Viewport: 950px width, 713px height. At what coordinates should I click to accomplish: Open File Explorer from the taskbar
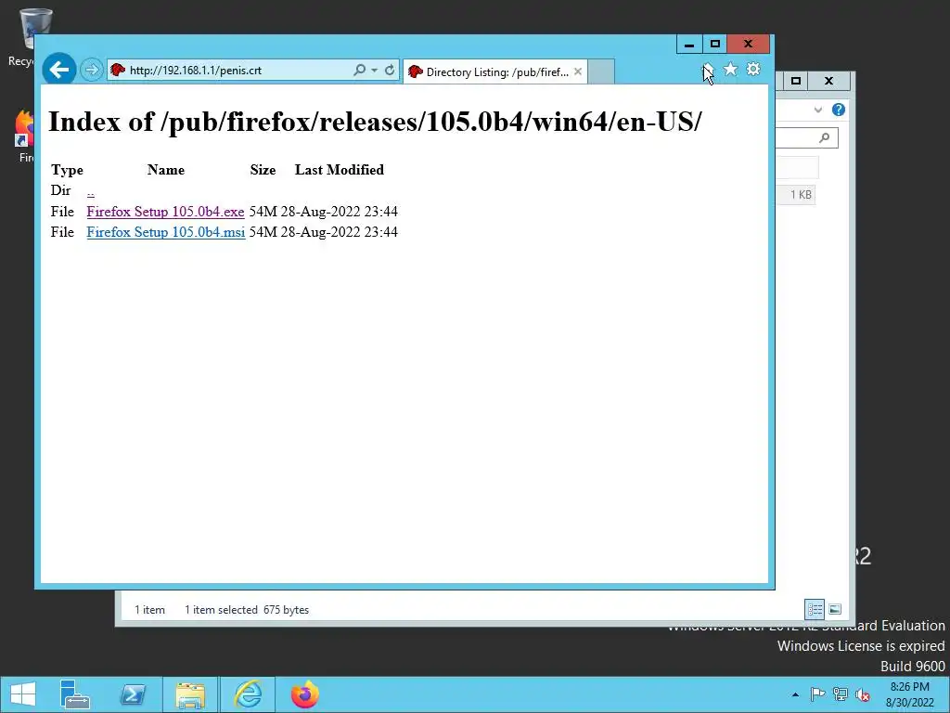[x=189, y=694]
